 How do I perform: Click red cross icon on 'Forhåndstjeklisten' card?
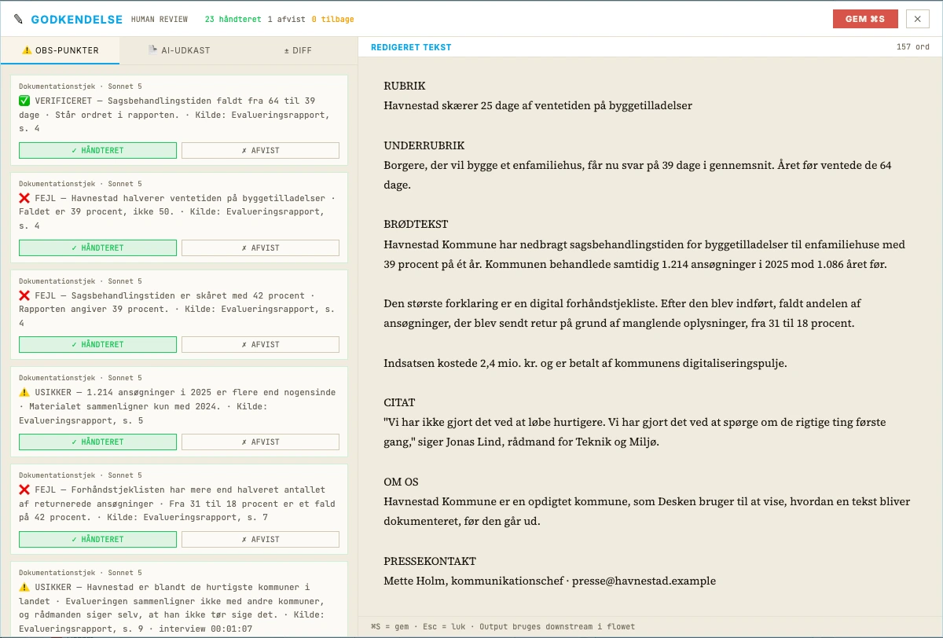click(x=24, y=489)
